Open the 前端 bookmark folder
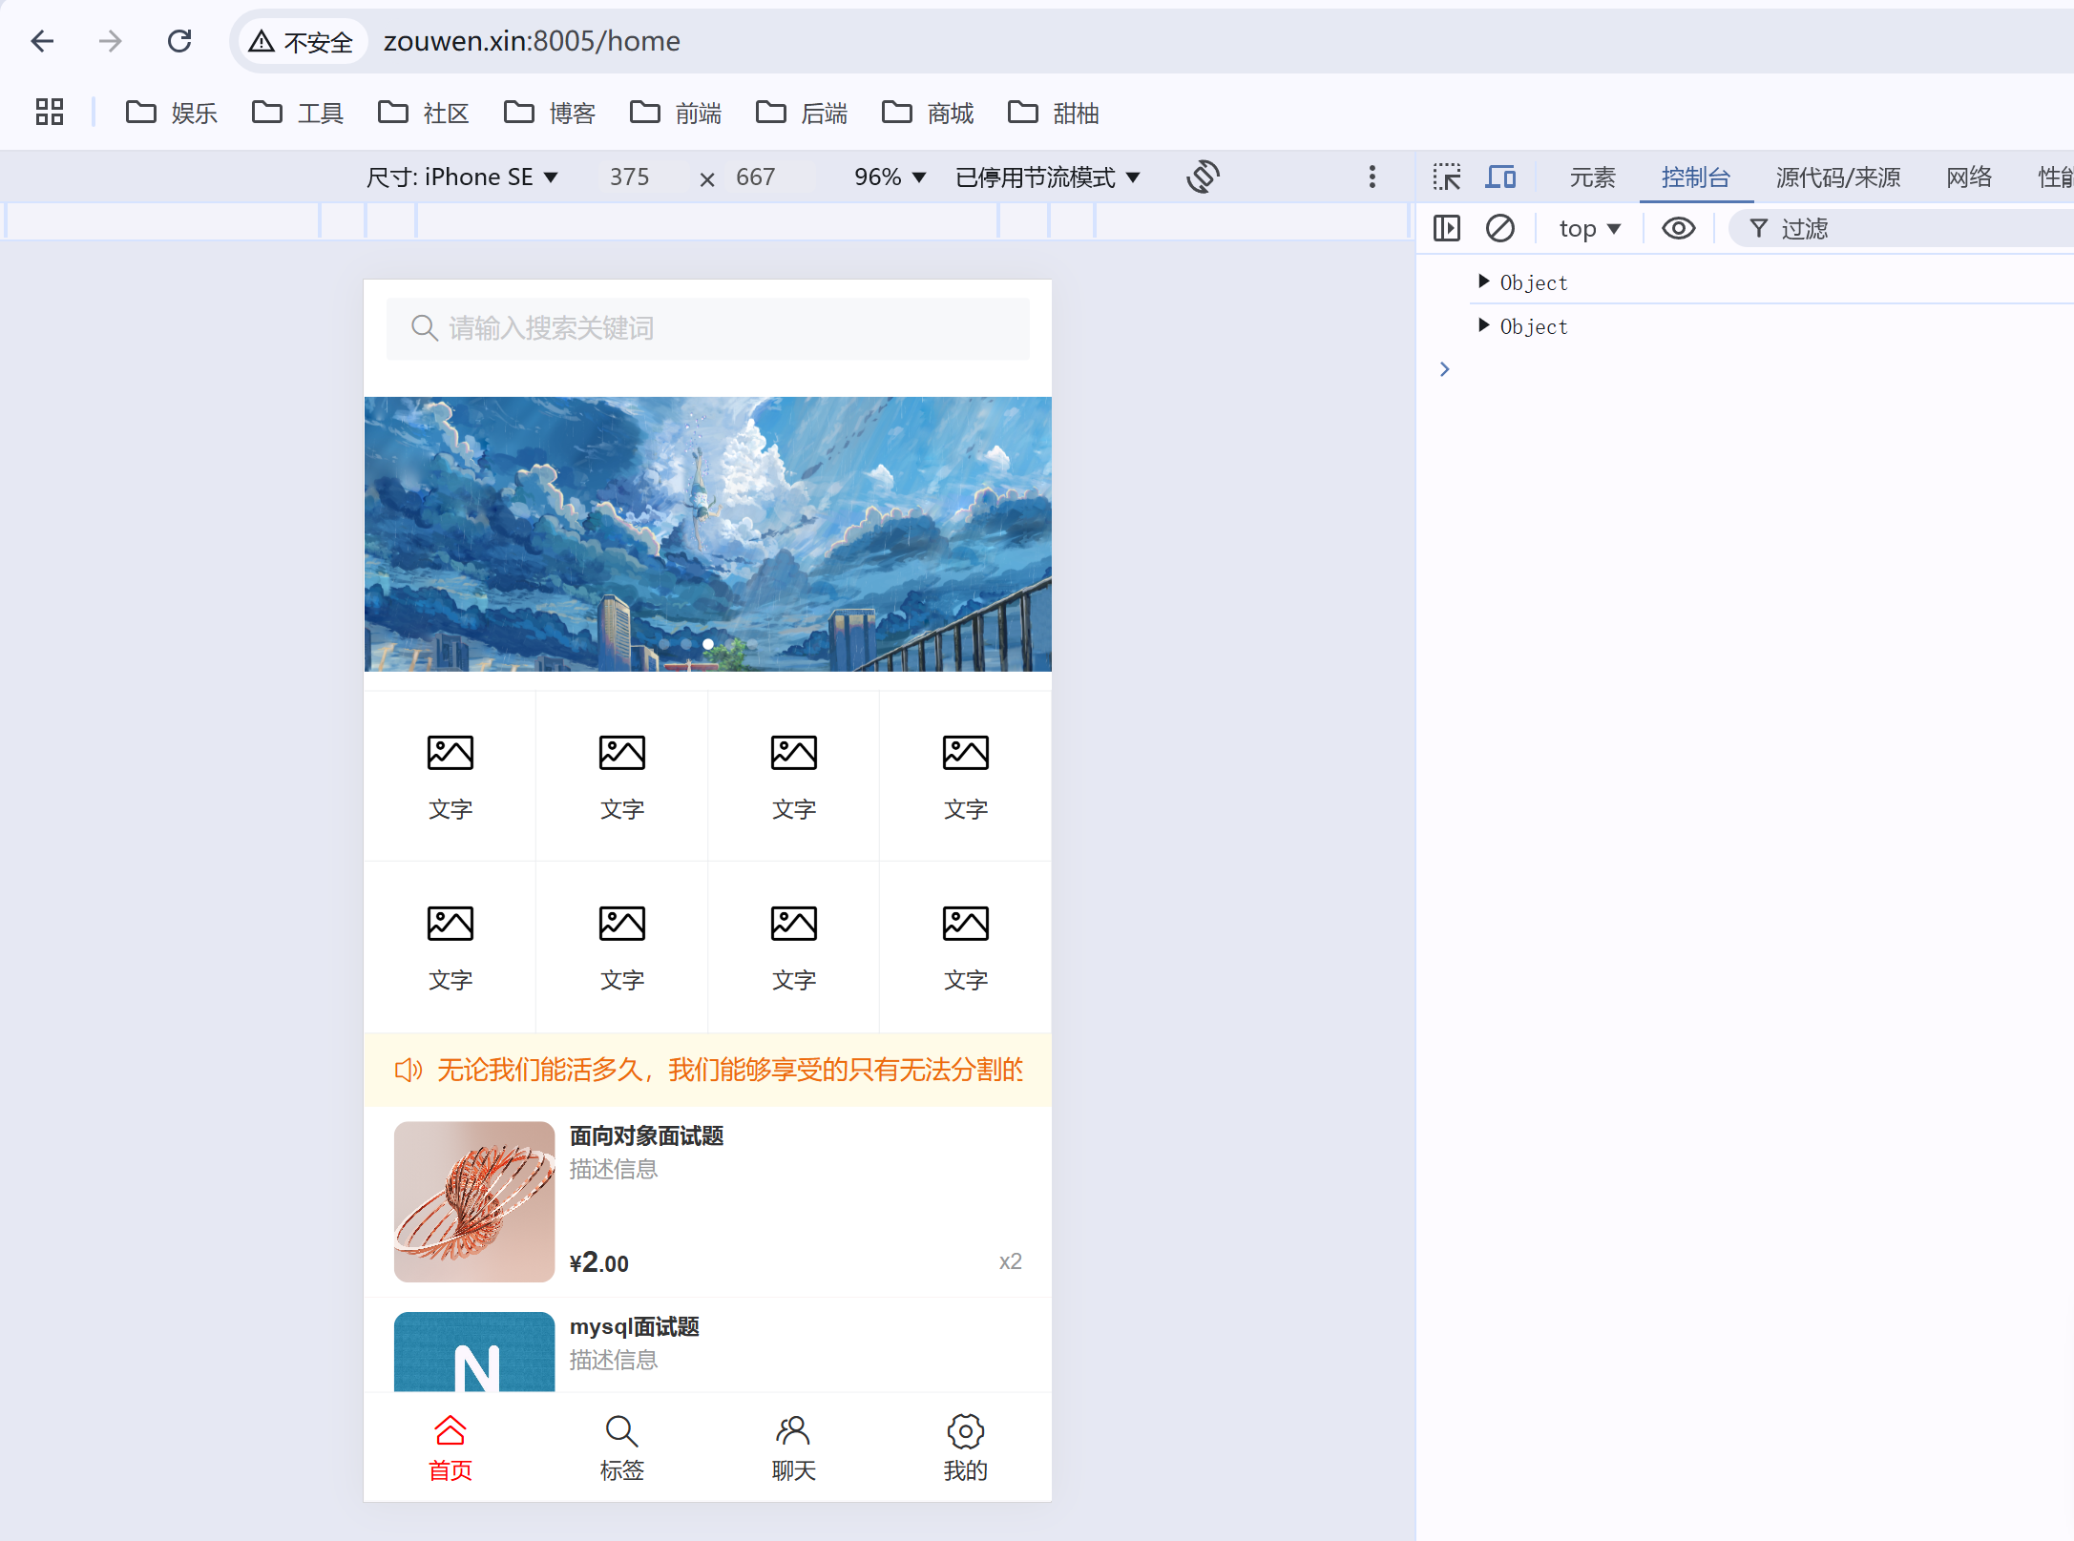This screenshot has height=1541, width=2074. 676,114
